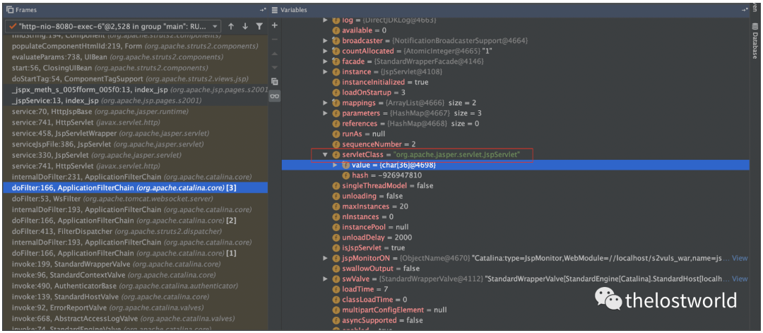Click View link for jspMonitorON

739,258
